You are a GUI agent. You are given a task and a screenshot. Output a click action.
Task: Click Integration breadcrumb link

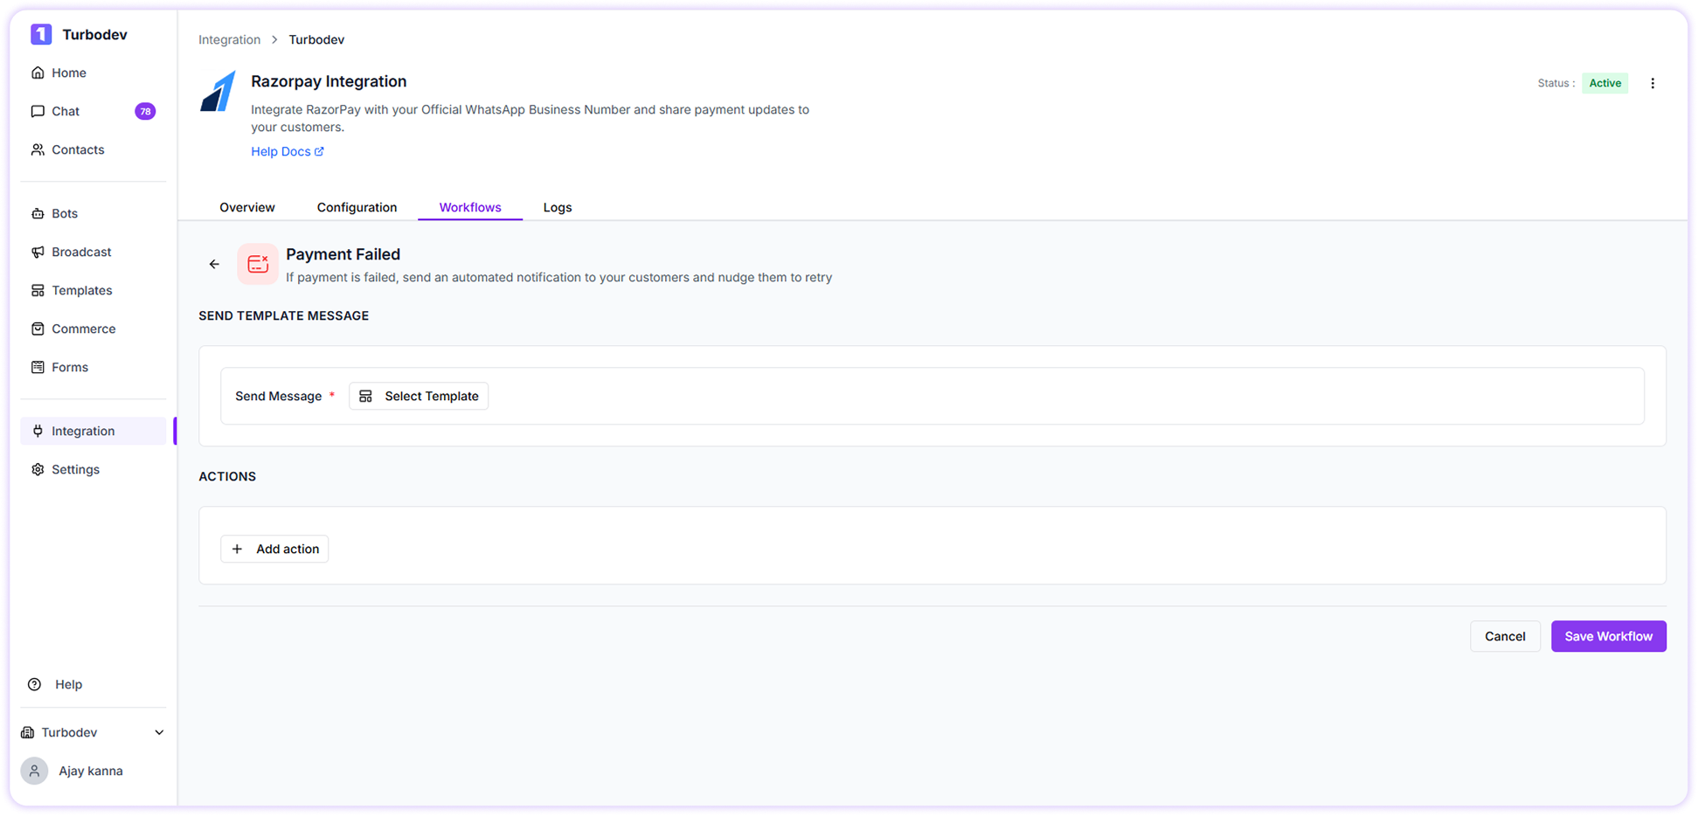tap(229, 39)
